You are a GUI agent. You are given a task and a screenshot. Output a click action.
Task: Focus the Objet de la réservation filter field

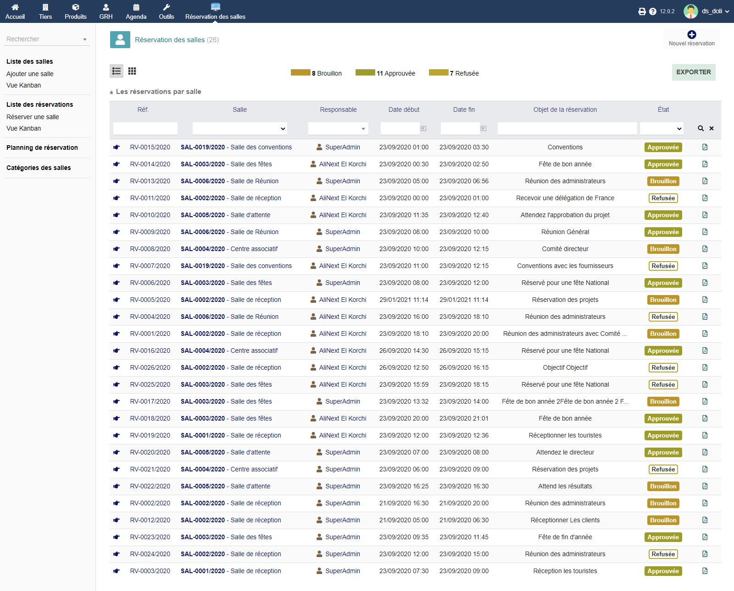(x=567, y=129)
